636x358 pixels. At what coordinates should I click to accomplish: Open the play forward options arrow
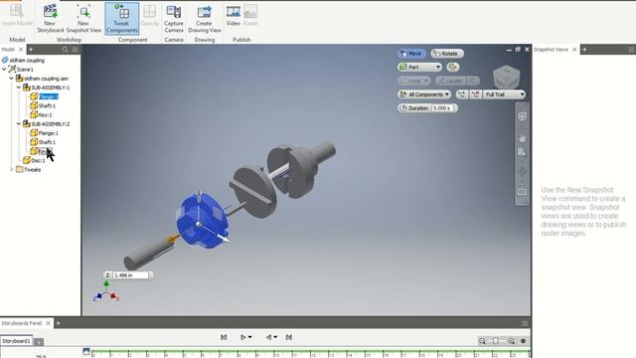pos(249,337)
